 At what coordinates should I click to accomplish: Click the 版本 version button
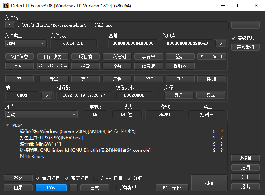(x=211, y=95)
